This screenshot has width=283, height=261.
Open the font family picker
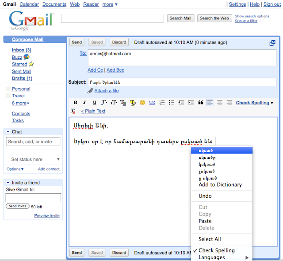tap(104, 103)
